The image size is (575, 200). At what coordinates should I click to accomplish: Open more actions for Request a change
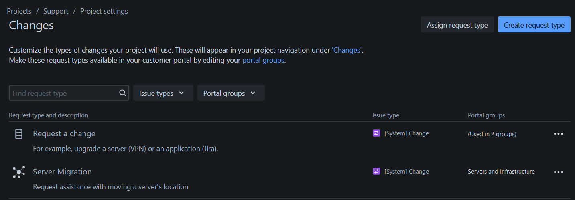tap(559, 134)
